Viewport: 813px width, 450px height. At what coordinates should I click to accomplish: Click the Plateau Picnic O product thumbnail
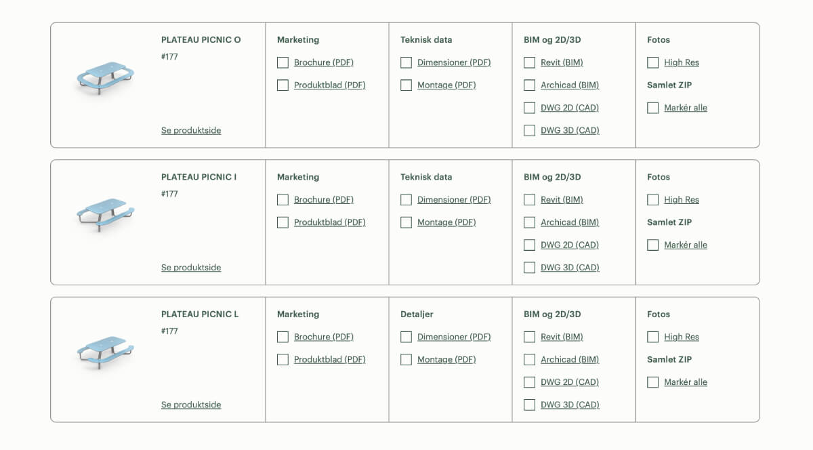104,77
